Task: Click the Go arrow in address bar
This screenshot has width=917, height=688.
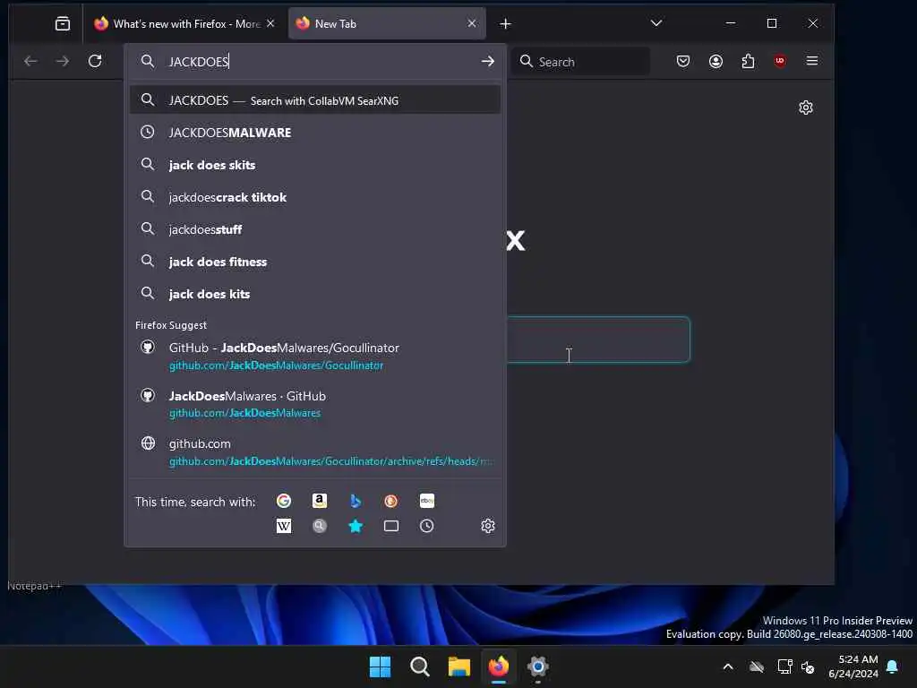Action: coord(488,62)
